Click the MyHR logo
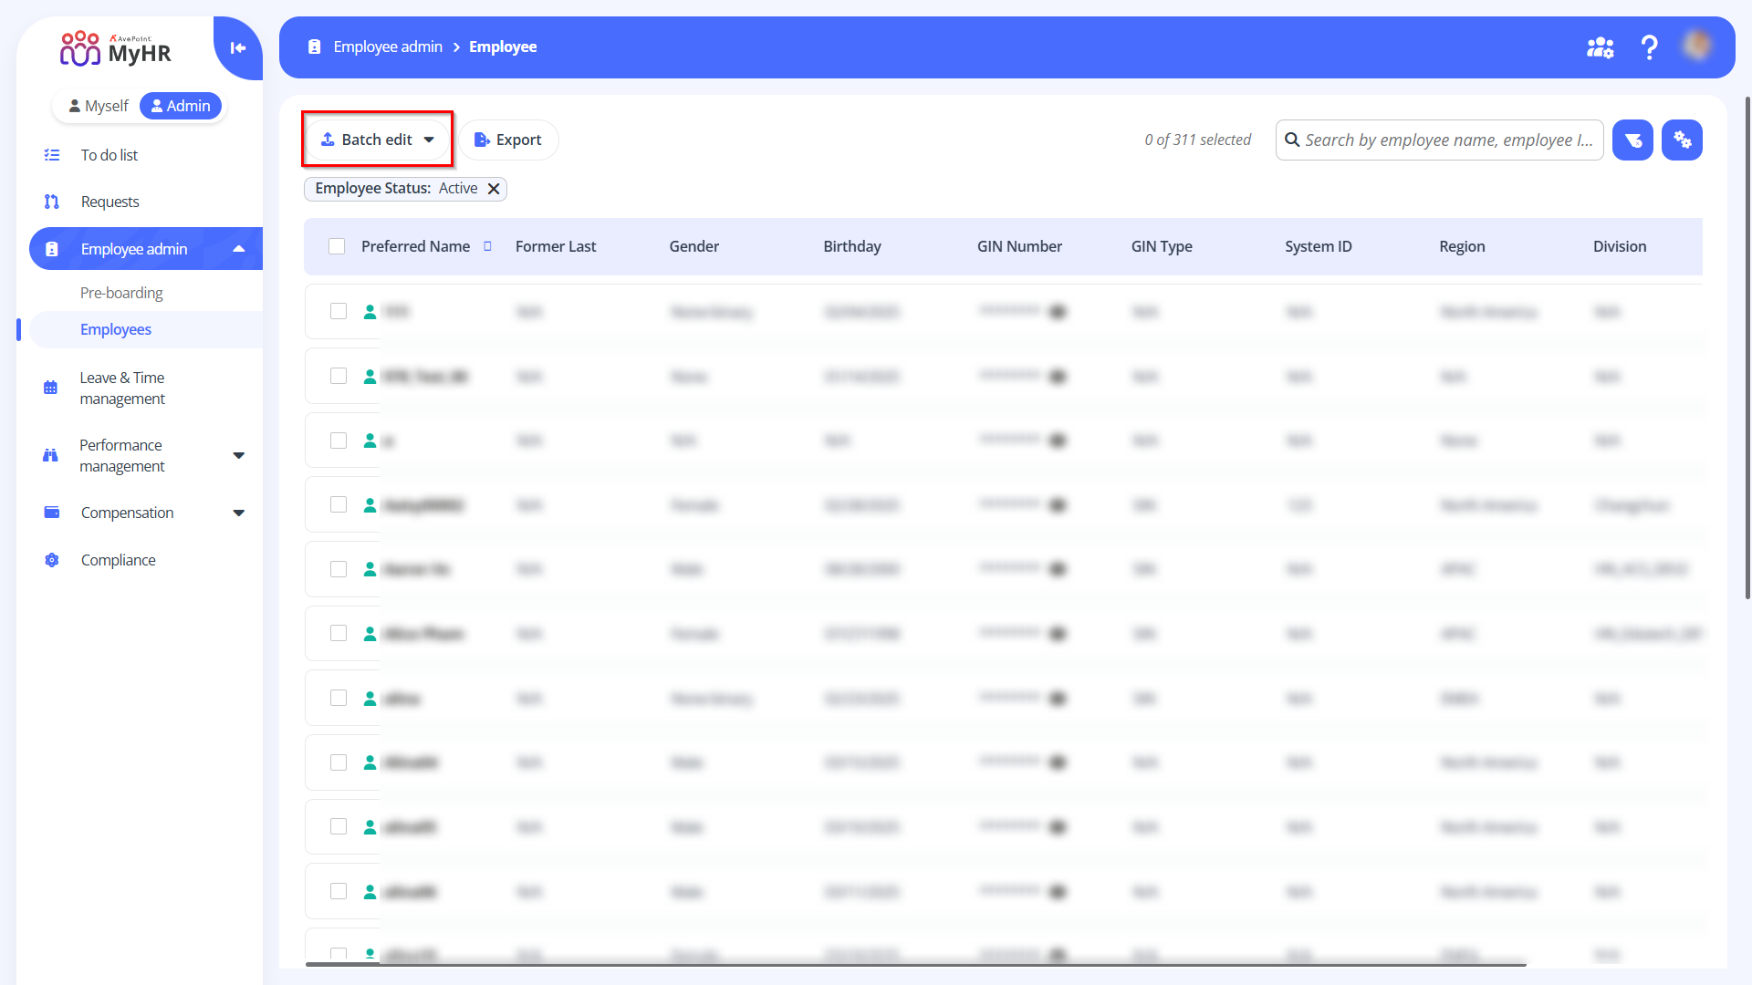Viewport: 1752px width, 985px height. (116, 49)
